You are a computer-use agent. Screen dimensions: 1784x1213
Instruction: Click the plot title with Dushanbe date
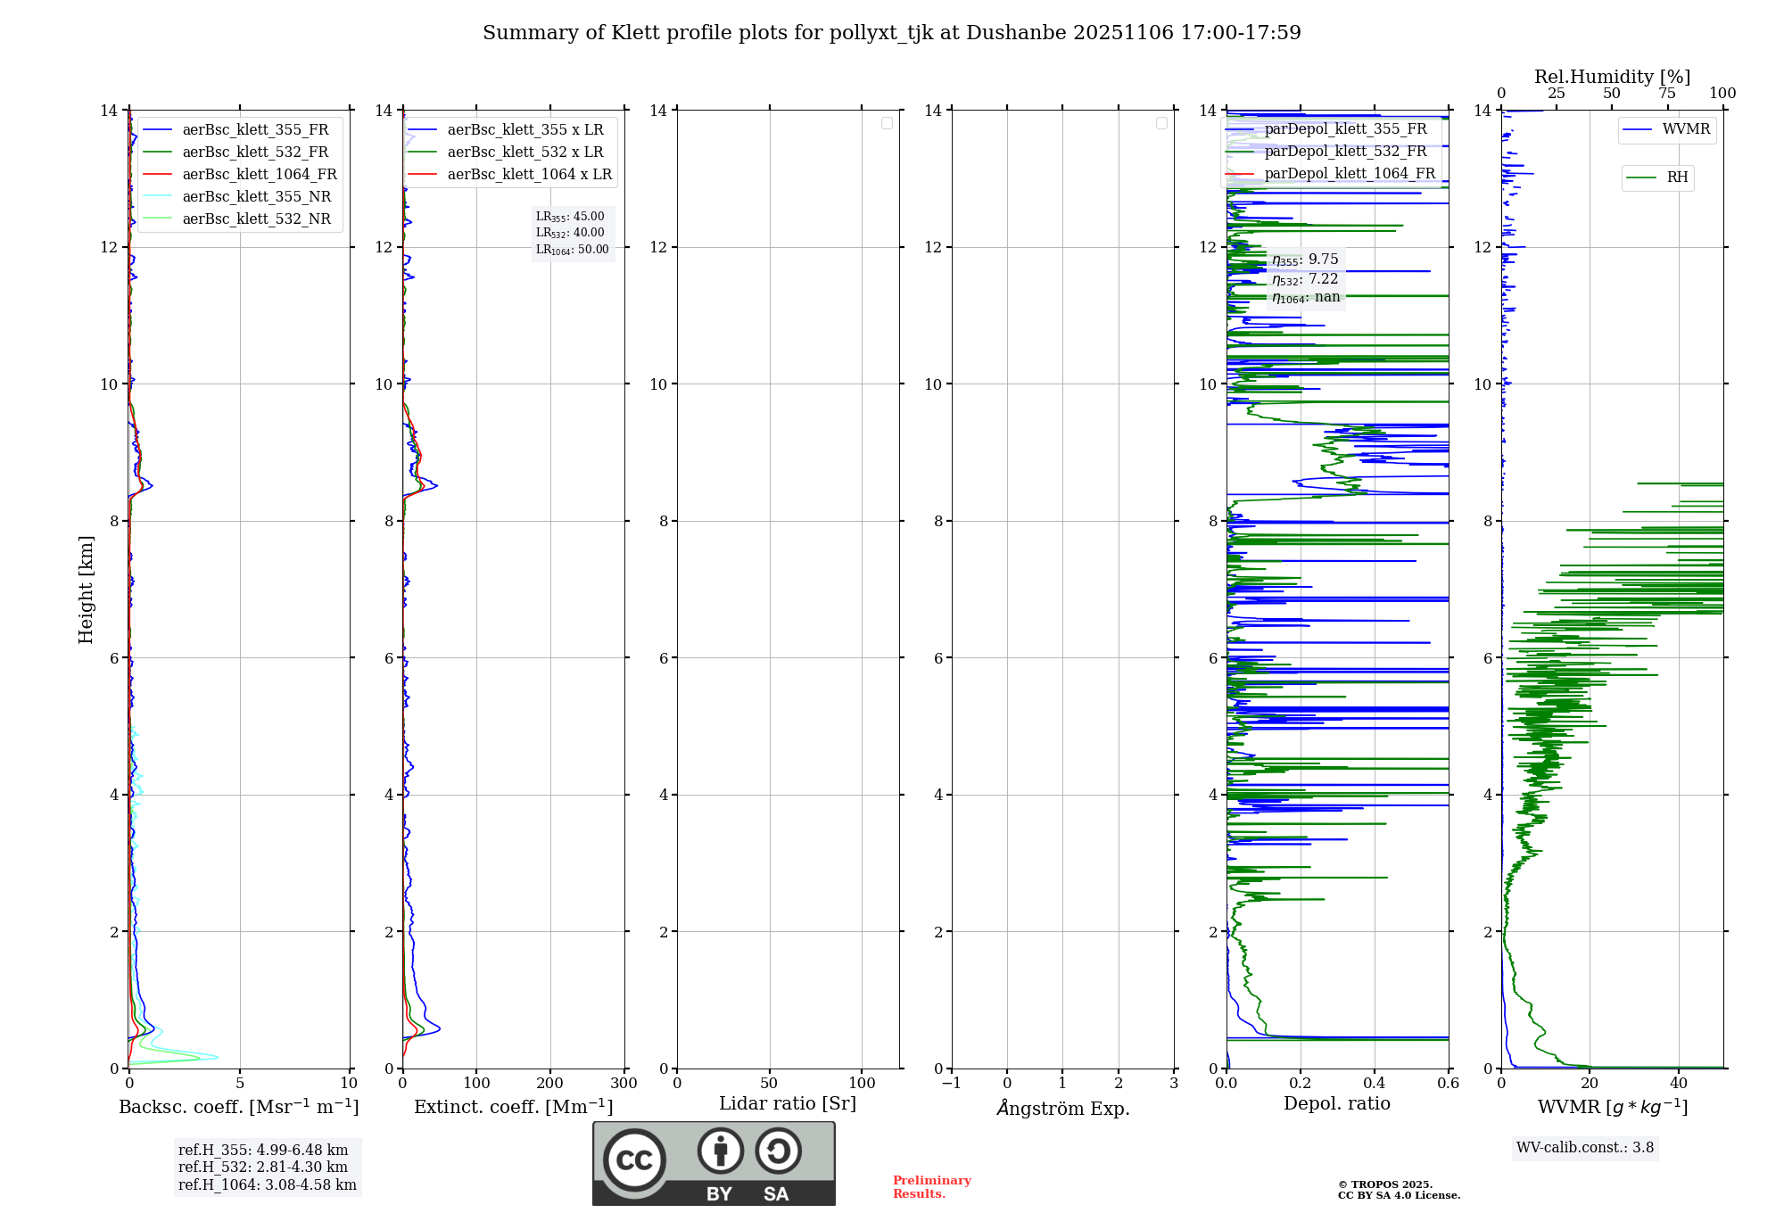pos(891,33)
